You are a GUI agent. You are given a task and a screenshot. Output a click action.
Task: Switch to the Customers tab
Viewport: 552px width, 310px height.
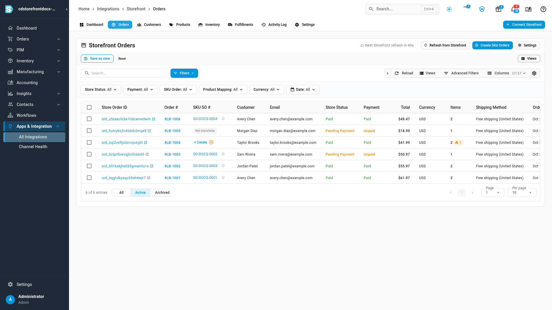(149, 25)
